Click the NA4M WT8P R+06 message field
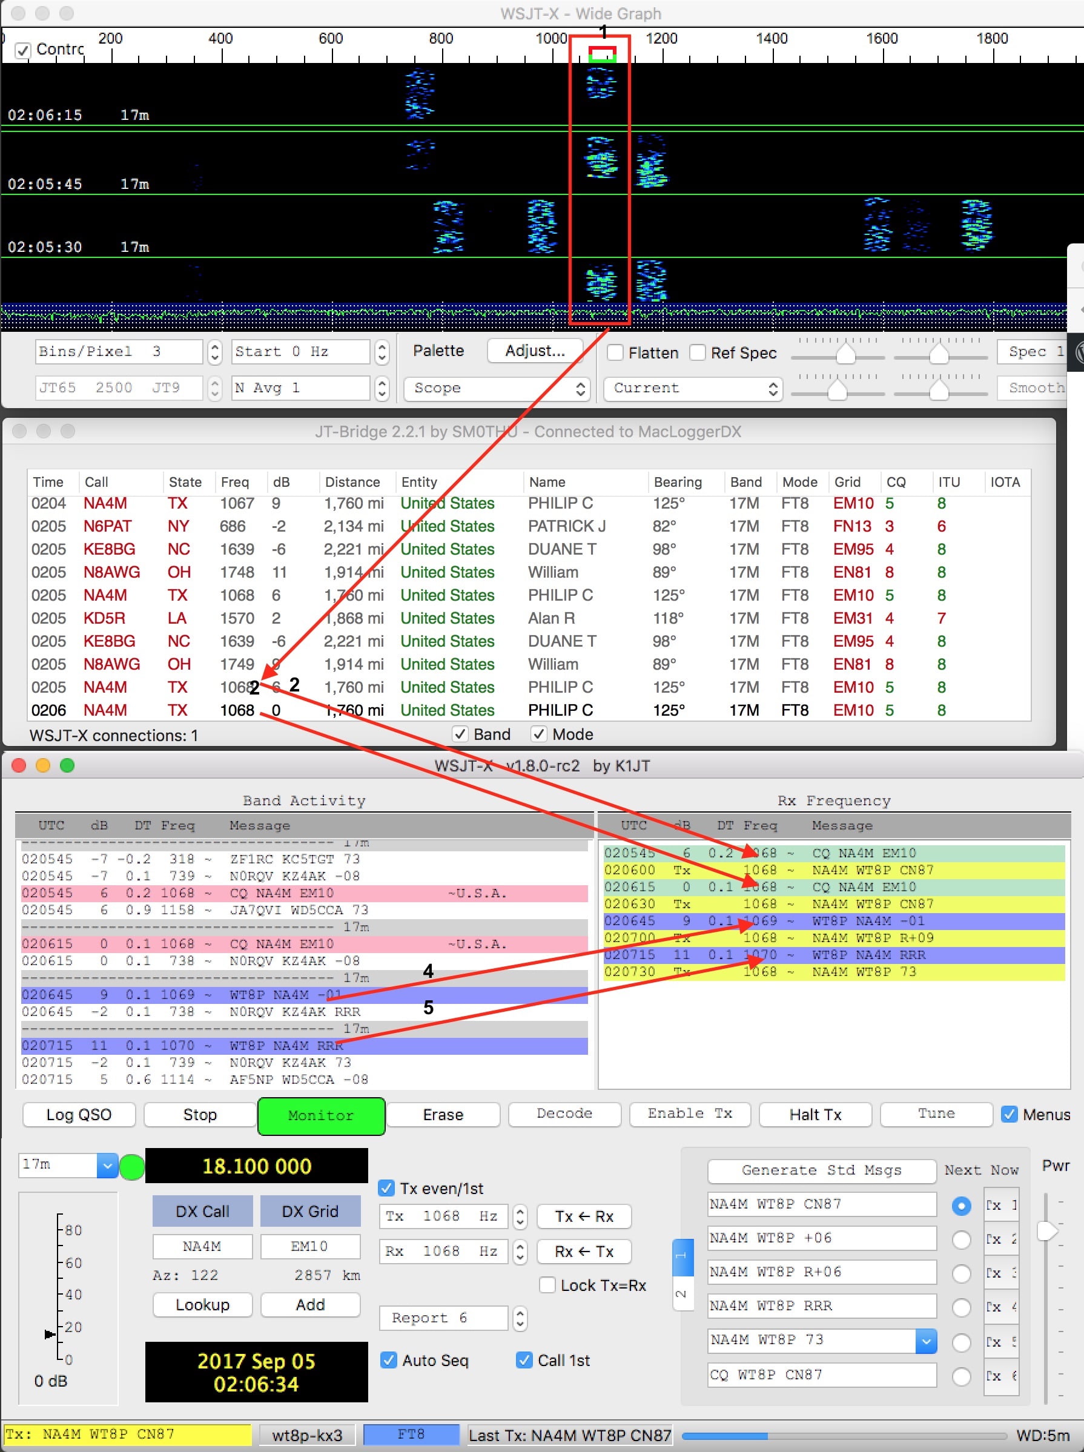Viewport: 1084px width, 1452px height. 822,1272
